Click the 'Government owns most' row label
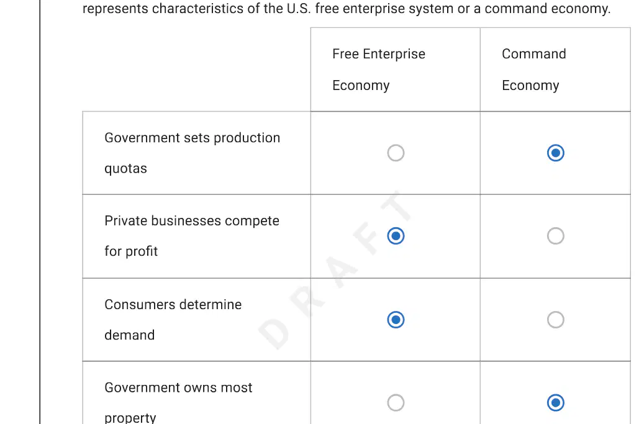 (178, 388)
